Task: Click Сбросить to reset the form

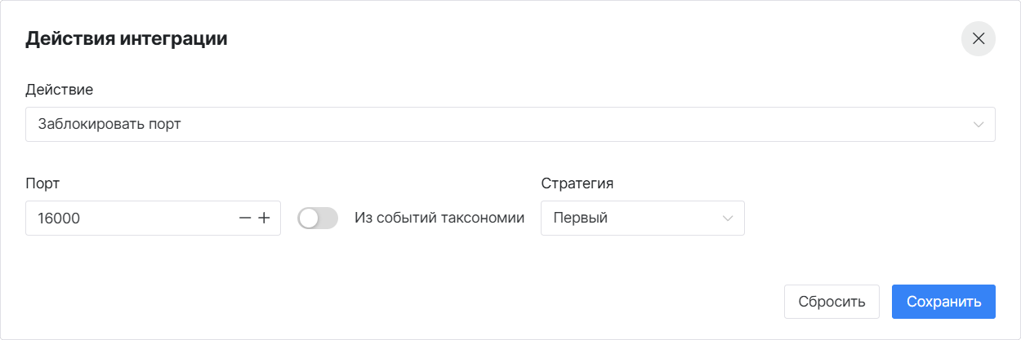Action: point(832,302)
